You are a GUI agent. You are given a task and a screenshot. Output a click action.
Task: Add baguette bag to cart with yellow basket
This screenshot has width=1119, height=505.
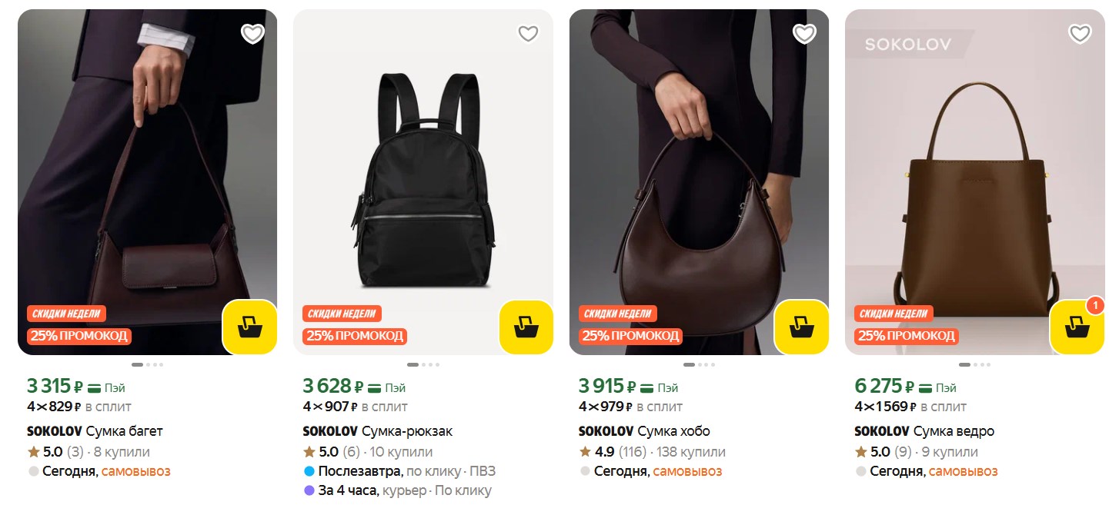pyautogui.click(x=250, y=327)
